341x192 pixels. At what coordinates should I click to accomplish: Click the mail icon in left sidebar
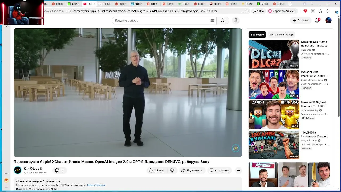(x=6, y=181)
